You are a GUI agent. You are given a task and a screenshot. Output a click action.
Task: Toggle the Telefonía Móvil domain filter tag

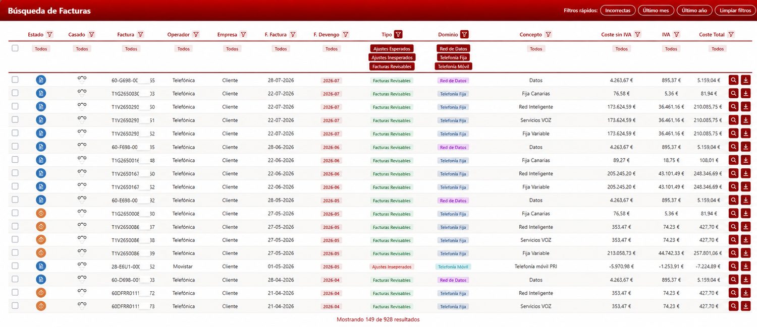click(454, 67)
